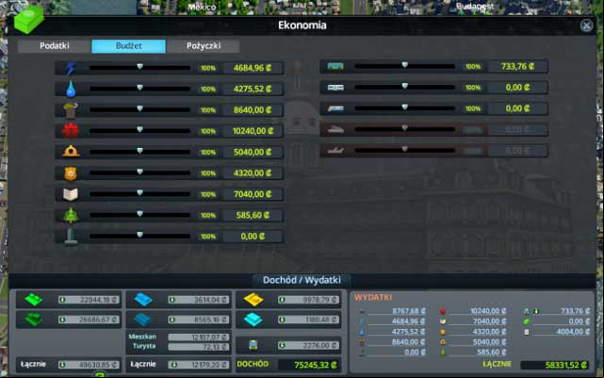604x378 pixels.
Task: Click the red healthcare cross icon
Action: tap(71, 131)
